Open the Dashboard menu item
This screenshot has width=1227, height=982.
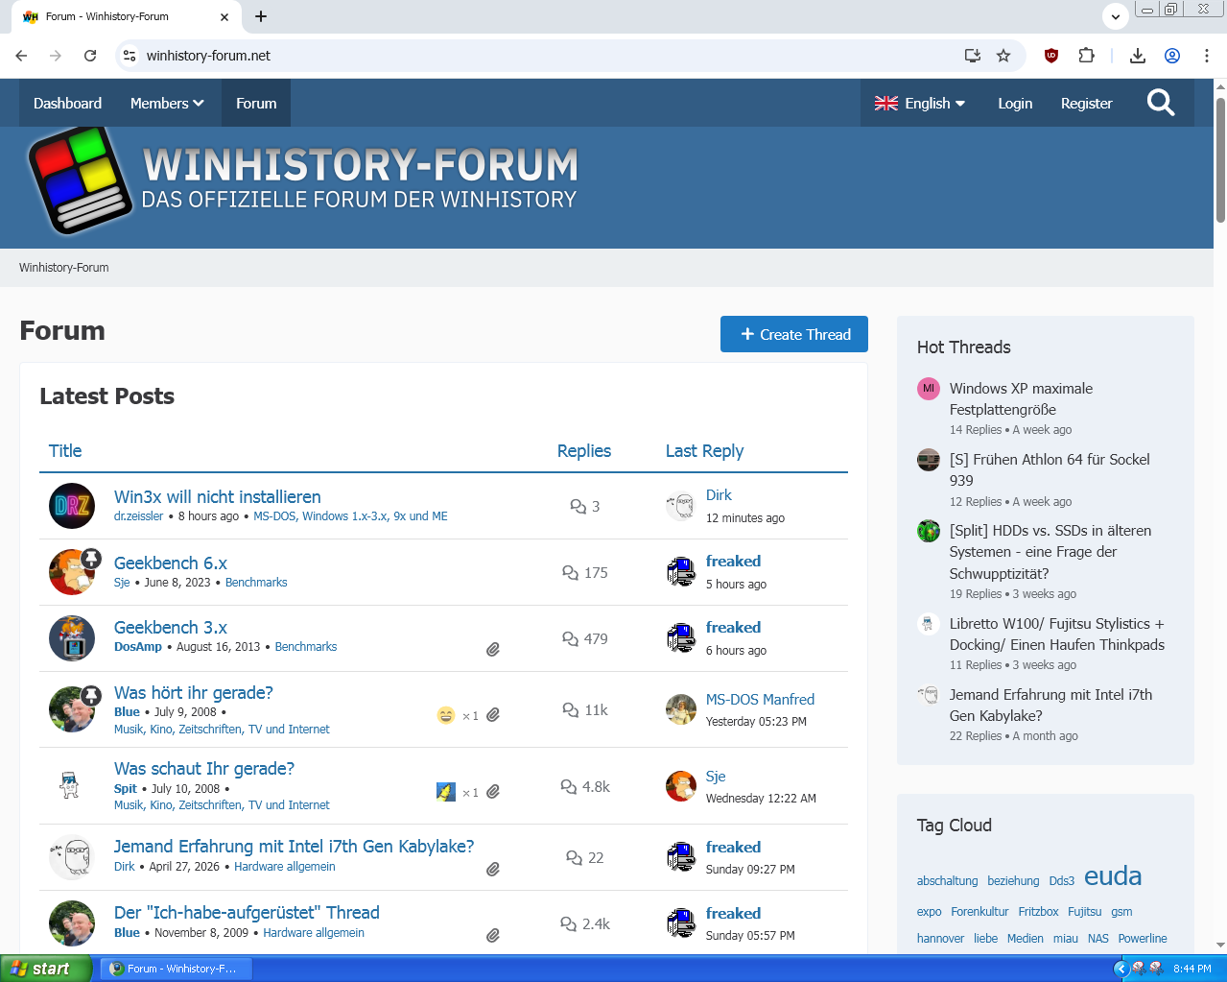click(x=67, y=103)
